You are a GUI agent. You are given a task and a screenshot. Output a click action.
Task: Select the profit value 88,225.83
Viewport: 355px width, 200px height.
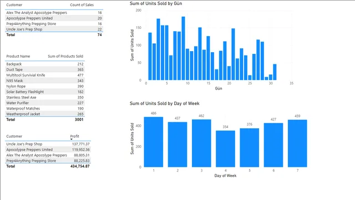[x=82, y=161]
